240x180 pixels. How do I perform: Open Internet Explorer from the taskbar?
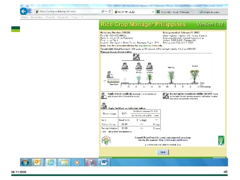51,162
